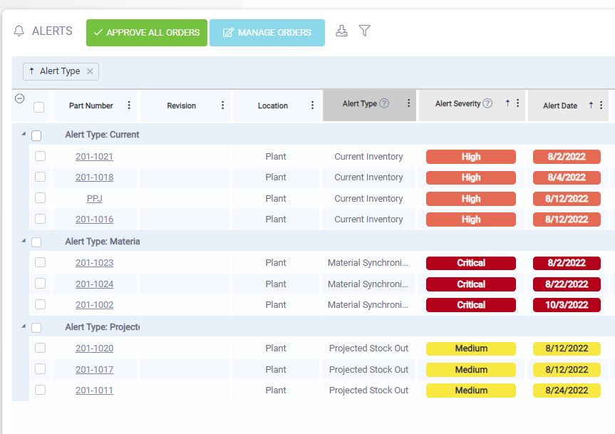Check the select-all header checkbox
The height and width of the screenshot is (434, 615).
[x=38, y=107]
